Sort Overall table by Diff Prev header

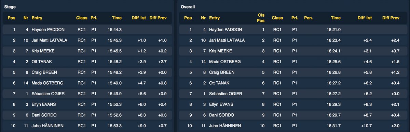coord(391,17)
